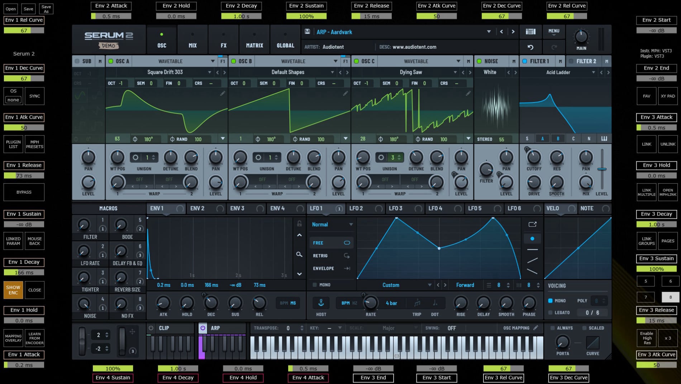
Task: Click the BYPASS button
Action: click(24, 192)
